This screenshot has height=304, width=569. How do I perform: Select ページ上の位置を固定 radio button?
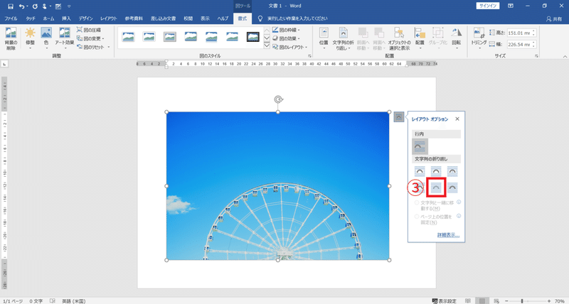417,217
